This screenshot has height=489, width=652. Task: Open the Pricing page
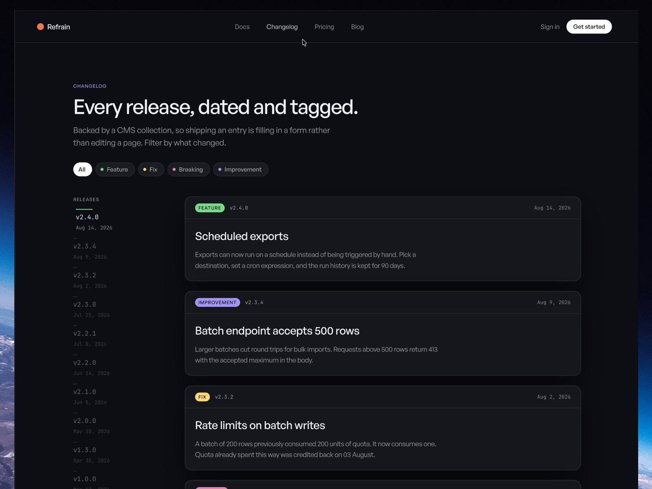pyautogui.click(x=324, y=27)
